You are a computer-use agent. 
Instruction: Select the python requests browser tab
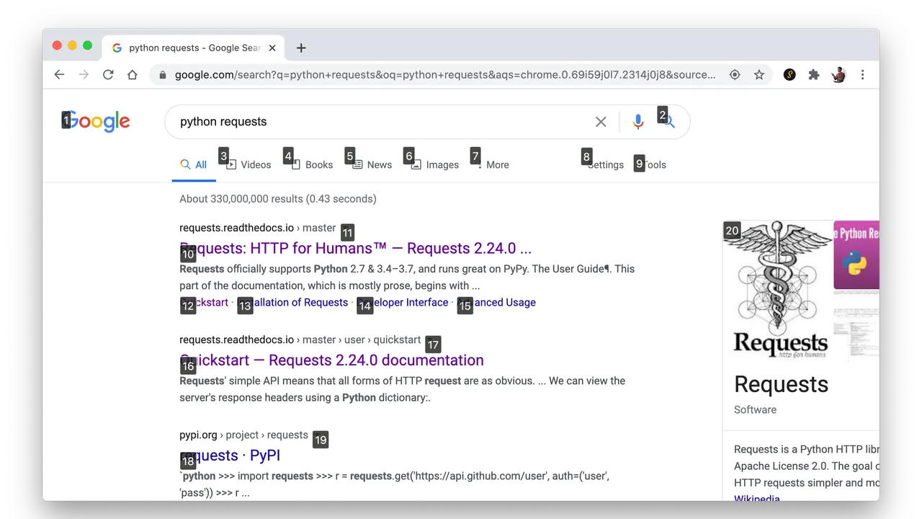point(194,48)
